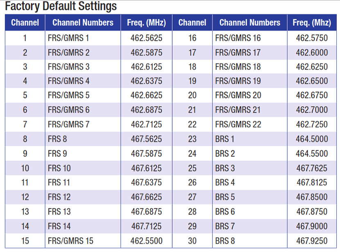Select frequency value 464.5500
Screen dimensions: 340x252
point(312,154)
